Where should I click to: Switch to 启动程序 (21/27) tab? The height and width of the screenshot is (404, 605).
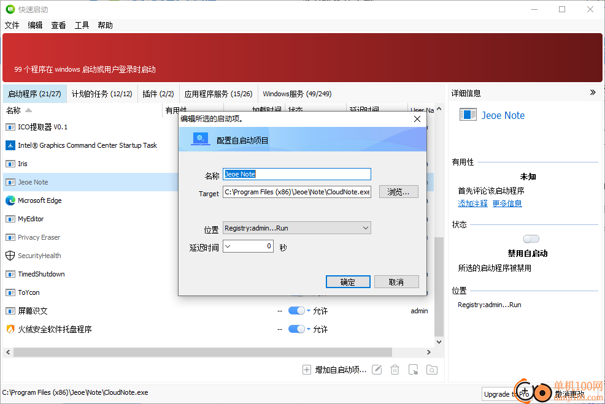click(x=35, y=94)
